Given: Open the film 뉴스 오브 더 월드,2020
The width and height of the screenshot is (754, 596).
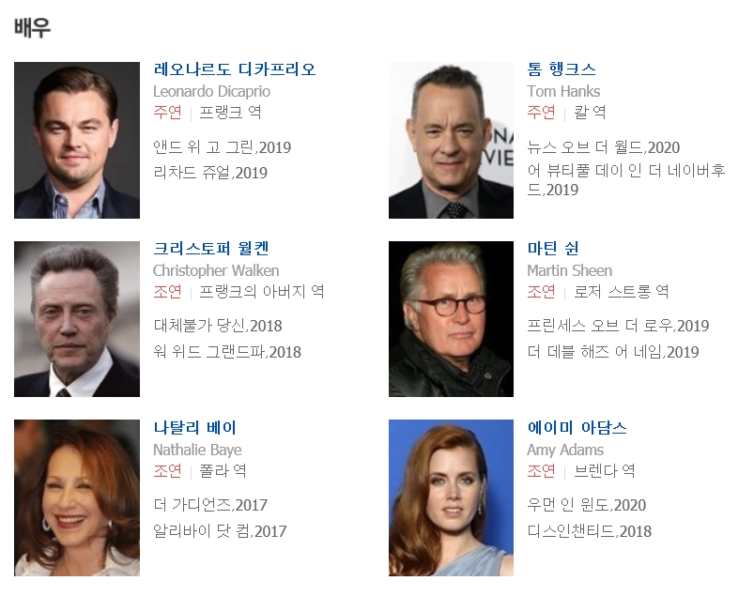Looking at the screenshot, I should [x=604, y=147].
